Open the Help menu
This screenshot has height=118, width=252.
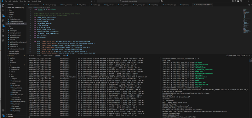coord(40,1)
